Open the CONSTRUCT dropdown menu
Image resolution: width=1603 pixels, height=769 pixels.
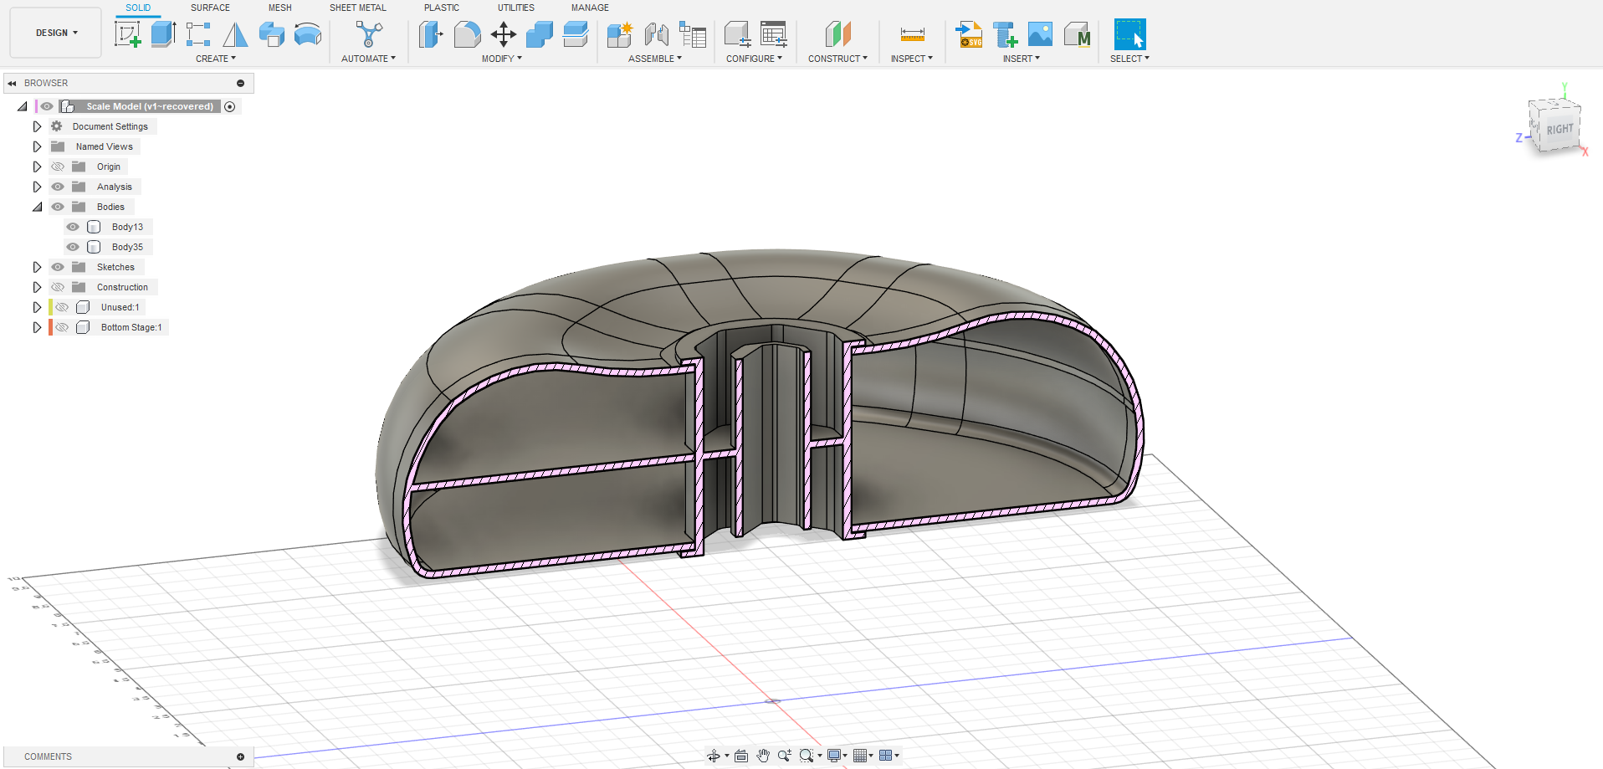coord(837,59)
